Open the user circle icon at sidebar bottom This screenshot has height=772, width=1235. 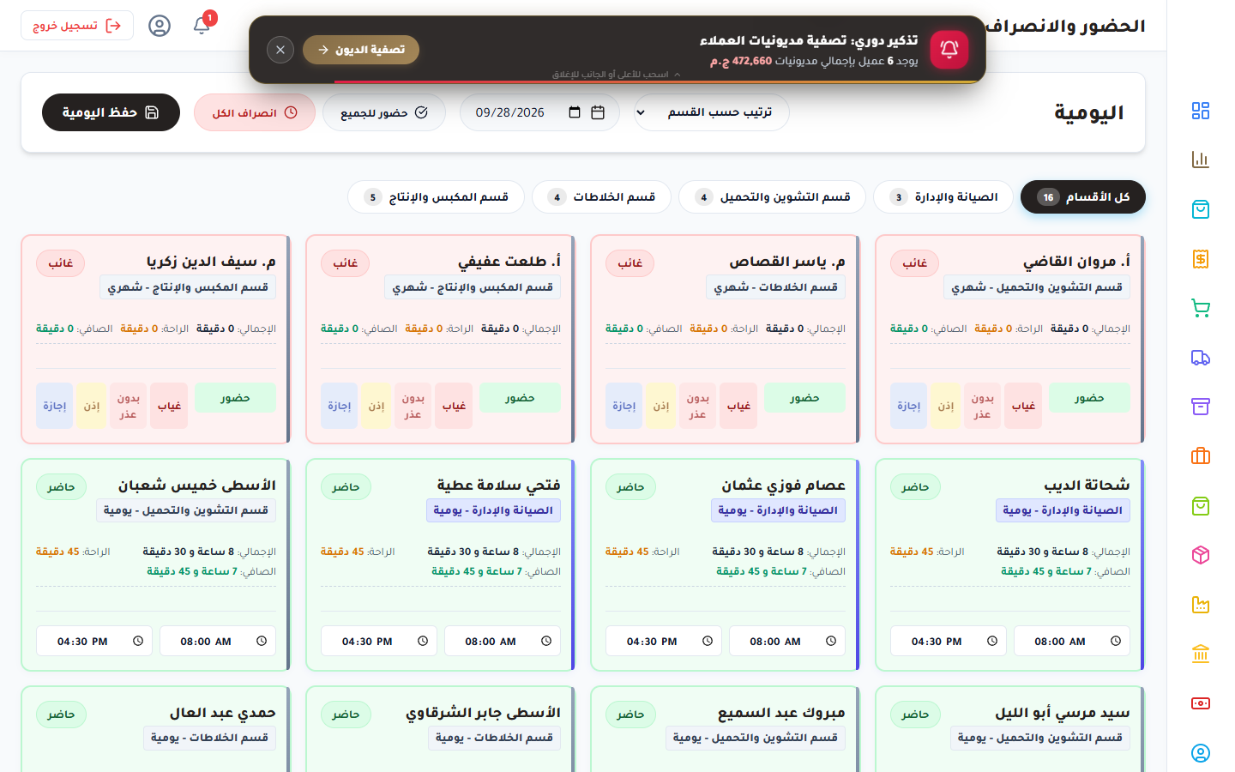coord(1201,753)
